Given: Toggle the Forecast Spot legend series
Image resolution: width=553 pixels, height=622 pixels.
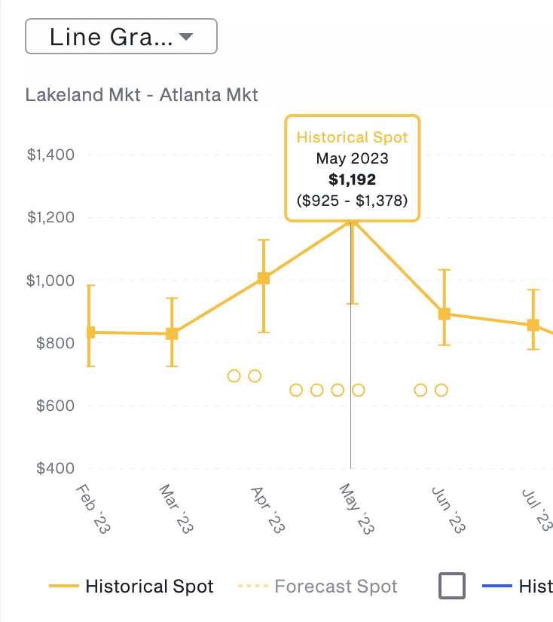Looking at the screenshot, I should 335,587.
